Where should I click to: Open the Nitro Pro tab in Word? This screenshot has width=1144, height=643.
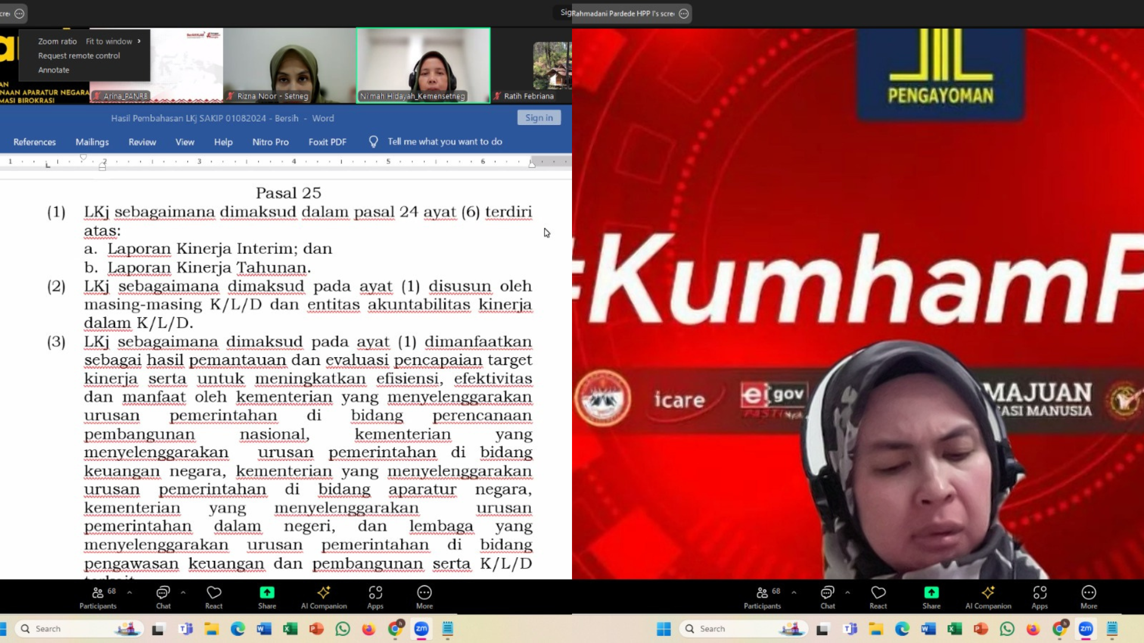pyautogui.click(x=271, y=142)
